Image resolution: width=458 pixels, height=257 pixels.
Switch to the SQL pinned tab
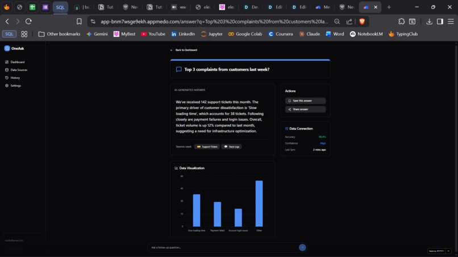click(60, 7)
